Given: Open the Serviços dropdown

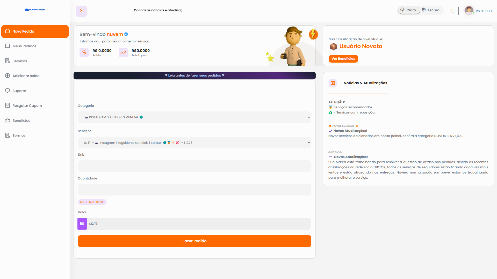Looking at the screenshot, I should tap(194, 143).
